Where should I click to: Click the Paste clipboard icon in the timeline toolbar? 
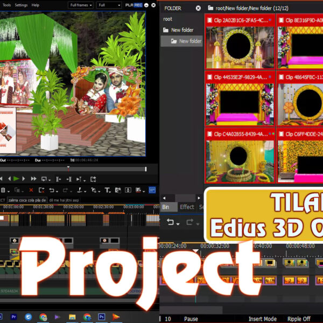coord(3,190)
